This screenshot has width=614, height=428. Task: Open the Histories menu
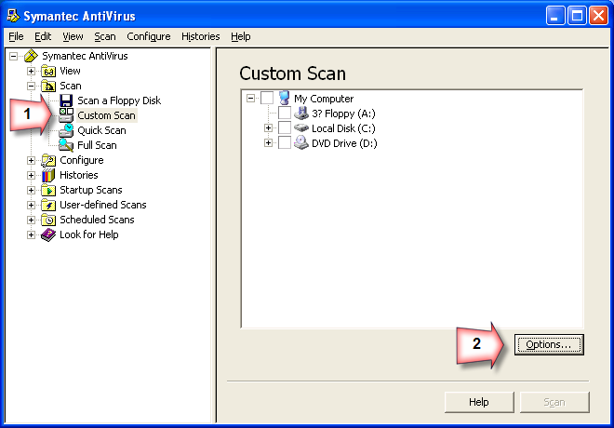201,36
